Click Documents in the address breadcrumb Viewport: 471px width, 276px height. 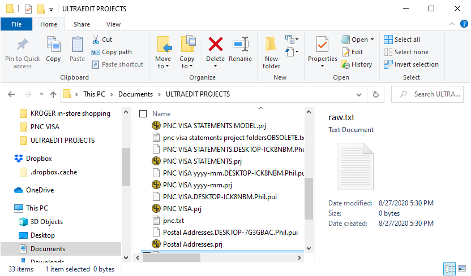tap(135, 94)
